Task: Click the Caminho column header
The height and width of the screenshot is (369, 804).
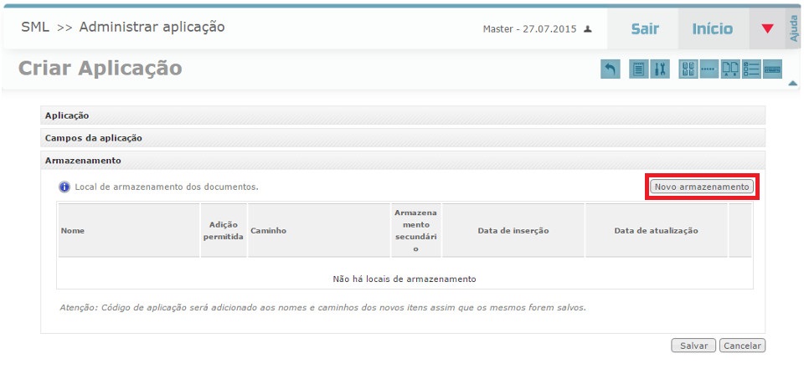Action: 319,231
